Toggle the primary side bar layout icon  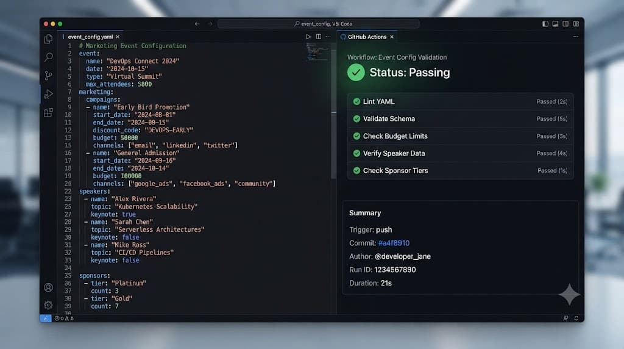tap(545, 24)
